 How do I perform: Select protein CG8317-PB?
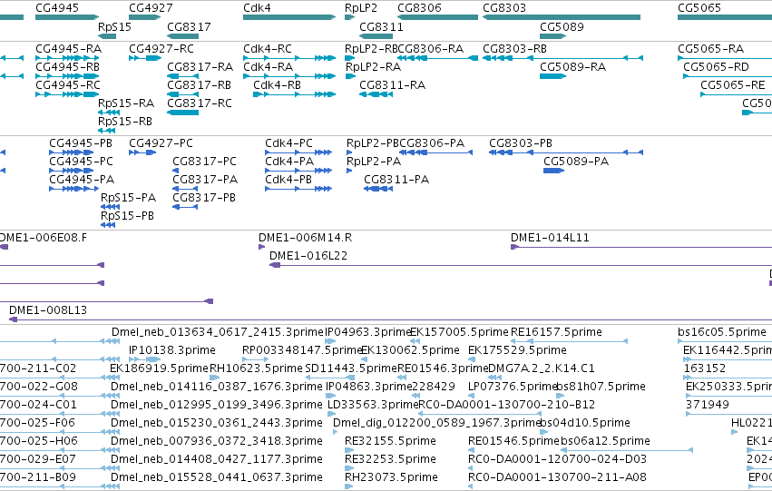pos(185,207)
